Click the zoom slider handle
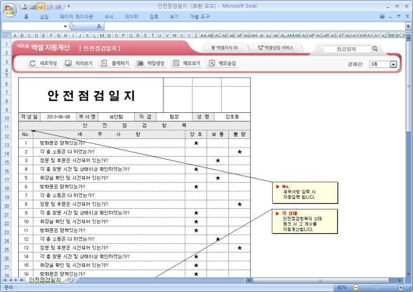Image resolution: width=413 pixels, height=292 pixels. pyautogui.click(x=376, y=287)
